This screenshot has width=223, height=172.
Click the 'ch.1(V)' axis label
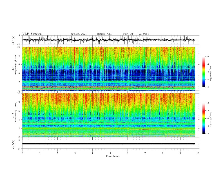14,40
